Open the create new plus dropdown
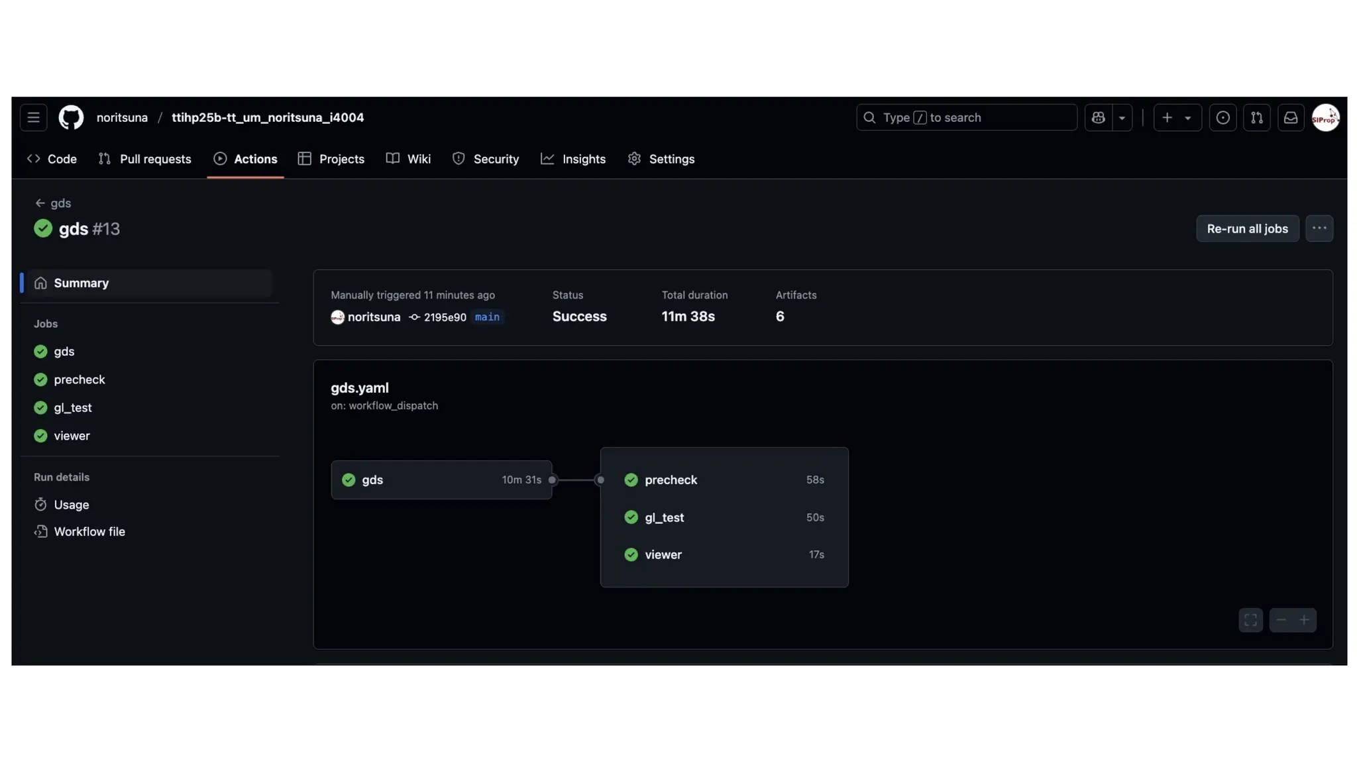This screenshot has width=1357, height=763. click(1177, 118)
